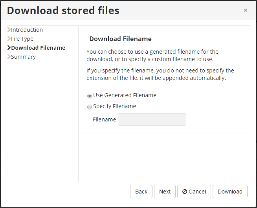Select Use Generated Filename radio button
The width and height of the screenshot is (257, 208).
pos(89,96)
